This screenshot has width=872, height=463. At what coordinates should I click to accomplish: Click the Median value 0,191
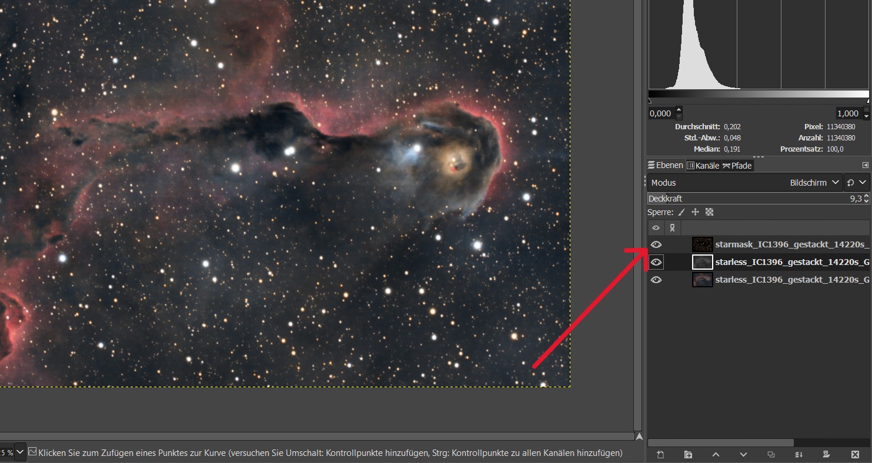(732, 149)
